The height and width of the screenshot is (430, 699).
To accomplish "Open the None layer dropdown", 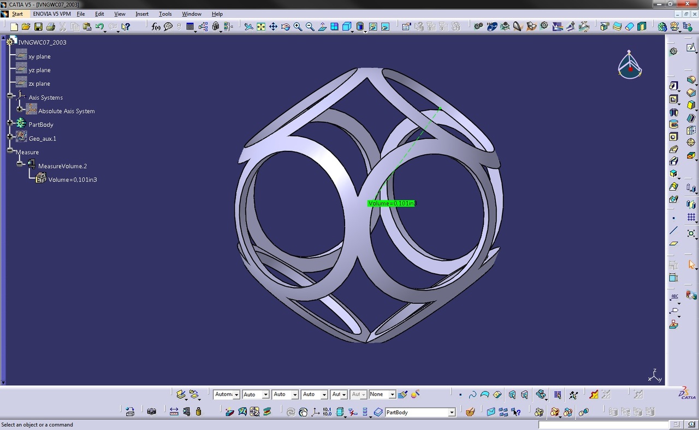I will click(x=392, y=394).
